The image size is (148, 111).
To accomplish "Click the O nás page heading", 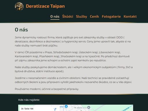I will click(x=21, y=29).
